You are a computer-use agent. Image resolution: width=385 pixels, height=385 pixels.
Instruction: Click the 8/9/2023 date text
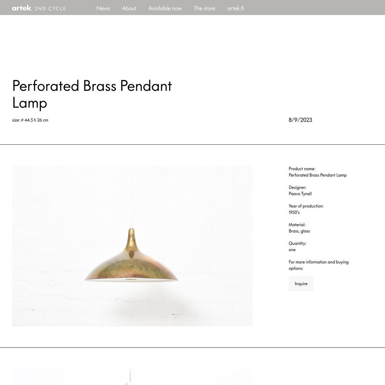click(x=300, y=120)
